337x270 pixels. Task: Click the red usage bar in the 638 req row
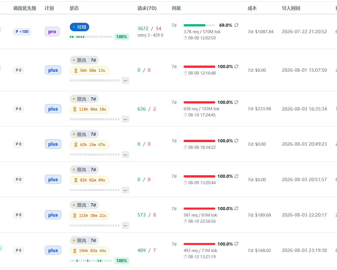tap(199, 102)
